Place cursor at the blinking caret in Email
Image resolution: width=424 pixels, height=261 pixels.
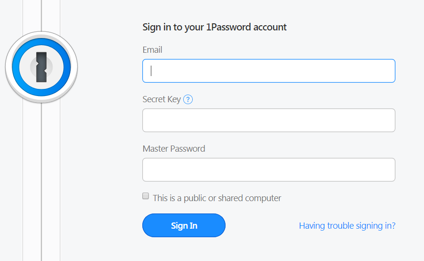pyautogui.click(x=151, y=71)
